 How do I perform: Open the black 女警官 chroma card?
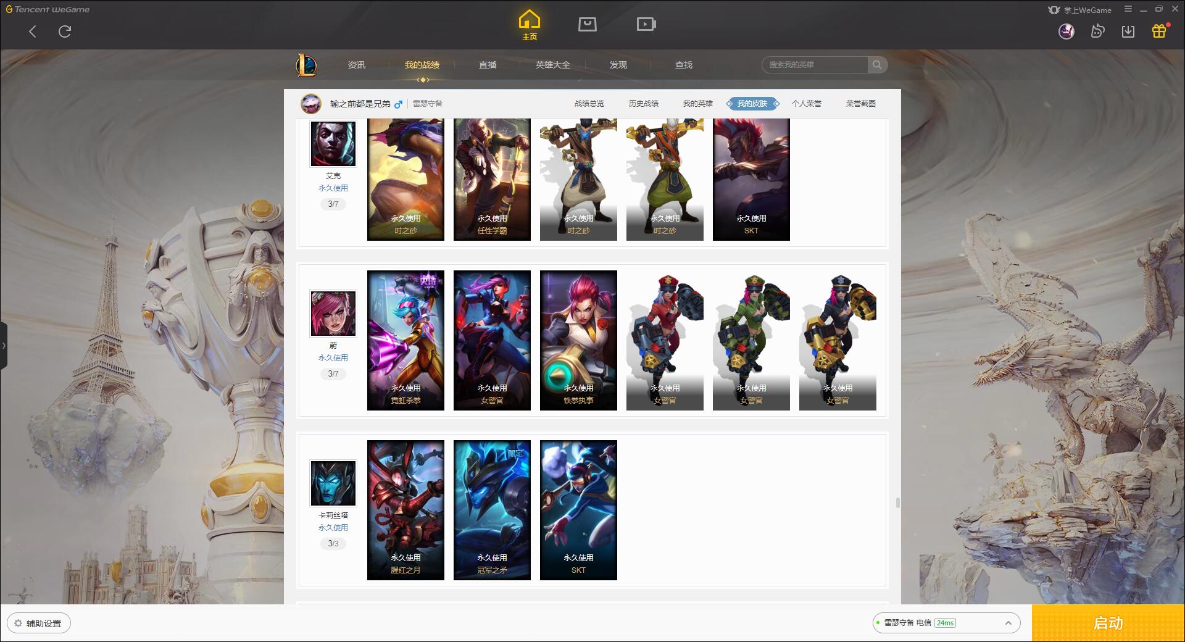[838, 340]
